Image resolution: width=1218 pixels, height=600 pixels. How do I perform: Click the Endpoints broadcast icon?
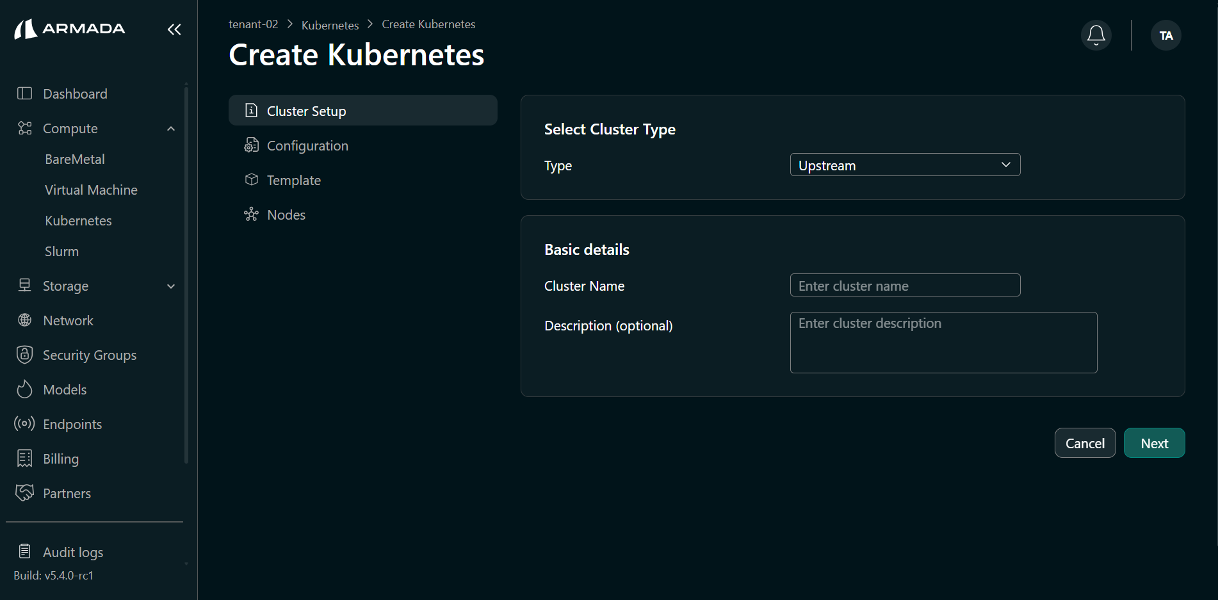pyautogui.click(x=24, y=424)
